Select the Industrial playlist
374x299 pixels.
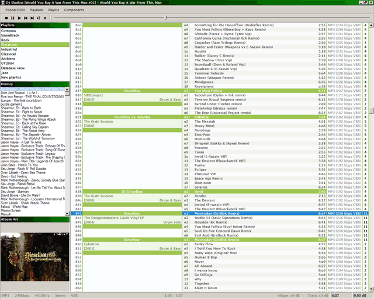35,50
